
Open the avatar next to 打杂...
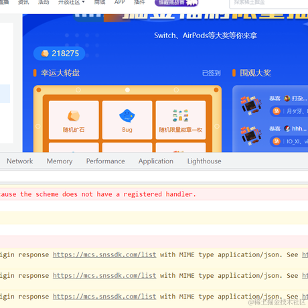[x=287, y=98]
